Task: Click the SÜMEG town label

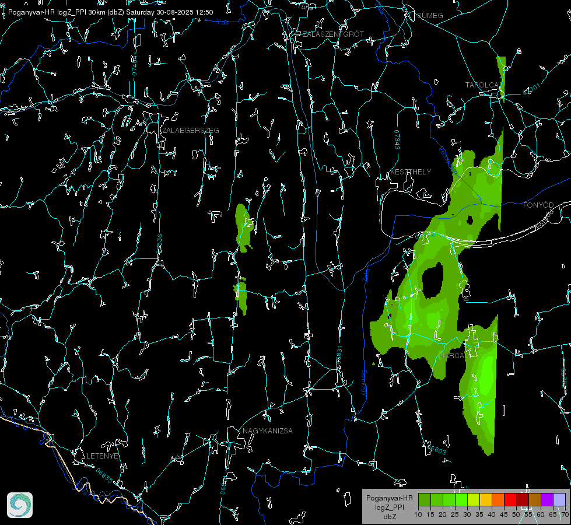Action: 430,16
